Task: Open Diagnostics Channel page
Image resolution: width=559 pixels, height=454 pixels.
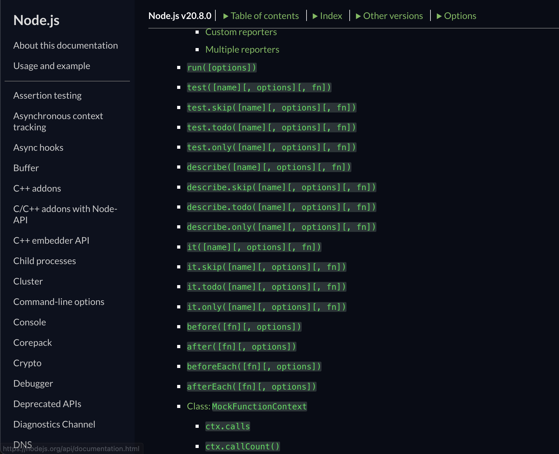Action: (54, 424)
